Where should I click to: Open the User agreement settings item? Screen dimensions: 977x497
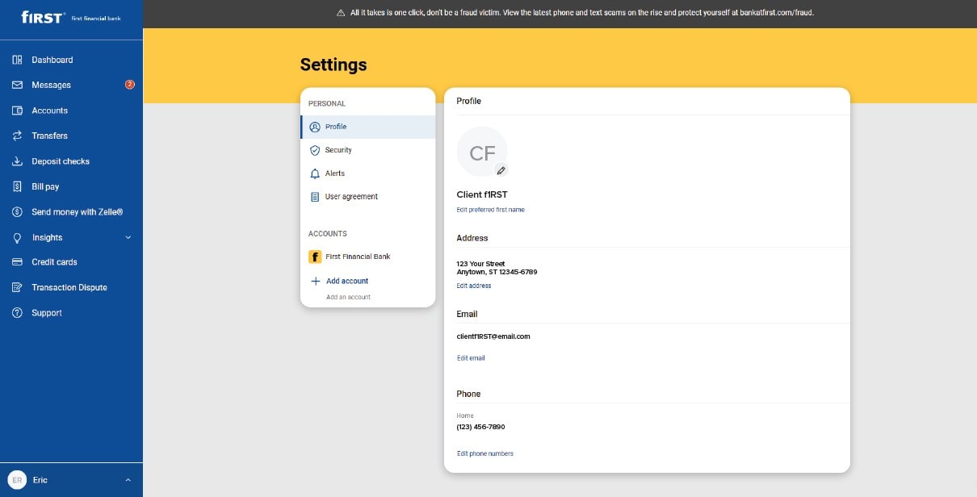351,197
